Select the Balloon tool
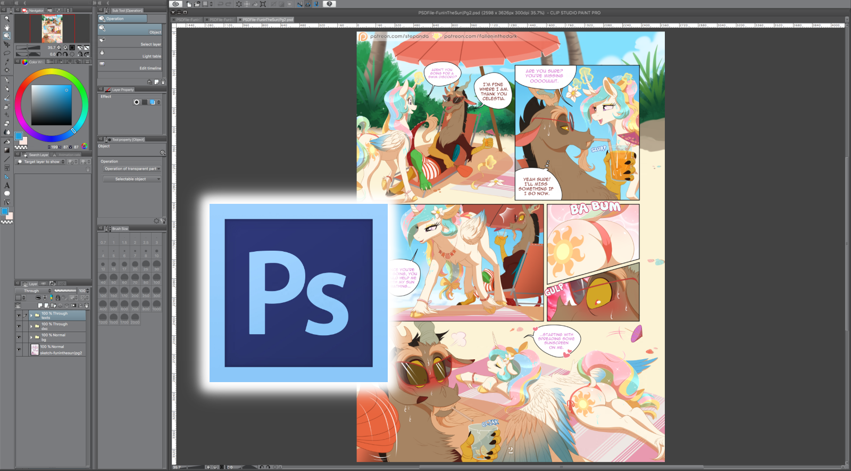851x471 pixels. pyautogui.click(x=7, y=194)
